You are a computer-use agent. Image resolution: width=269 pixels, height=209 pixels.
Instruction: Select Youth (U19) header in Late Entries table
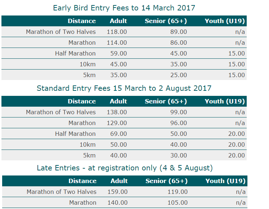click(225, 181)
